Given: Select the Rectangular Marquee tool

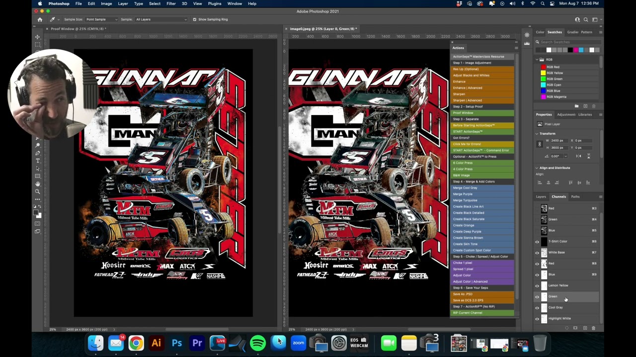Looking at the screenshot, I should 38,44.
